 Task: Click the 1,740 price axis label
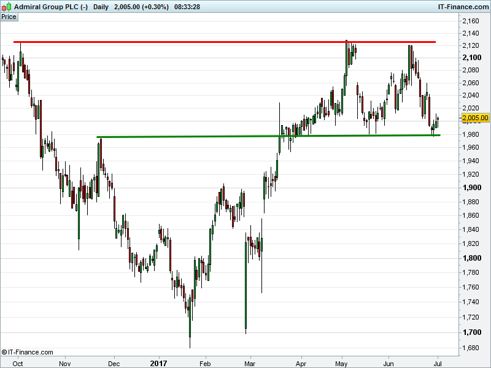click(x=471, y=302)
